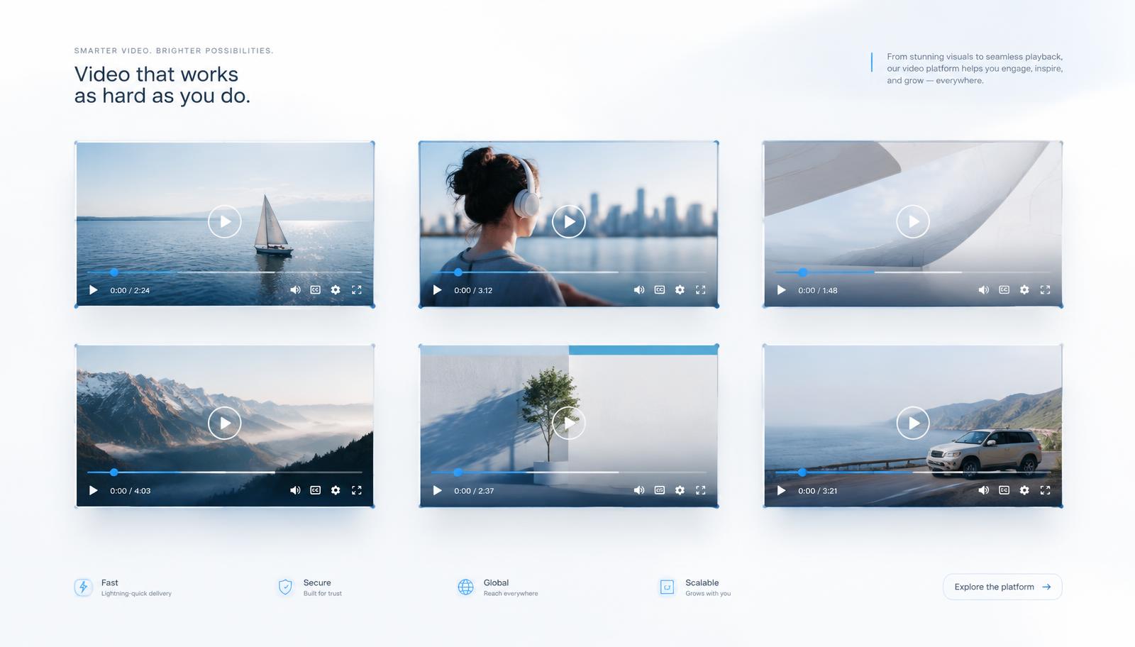
Task: Click the '0:00 / 2:37' time display
Action: click(474, 491)
